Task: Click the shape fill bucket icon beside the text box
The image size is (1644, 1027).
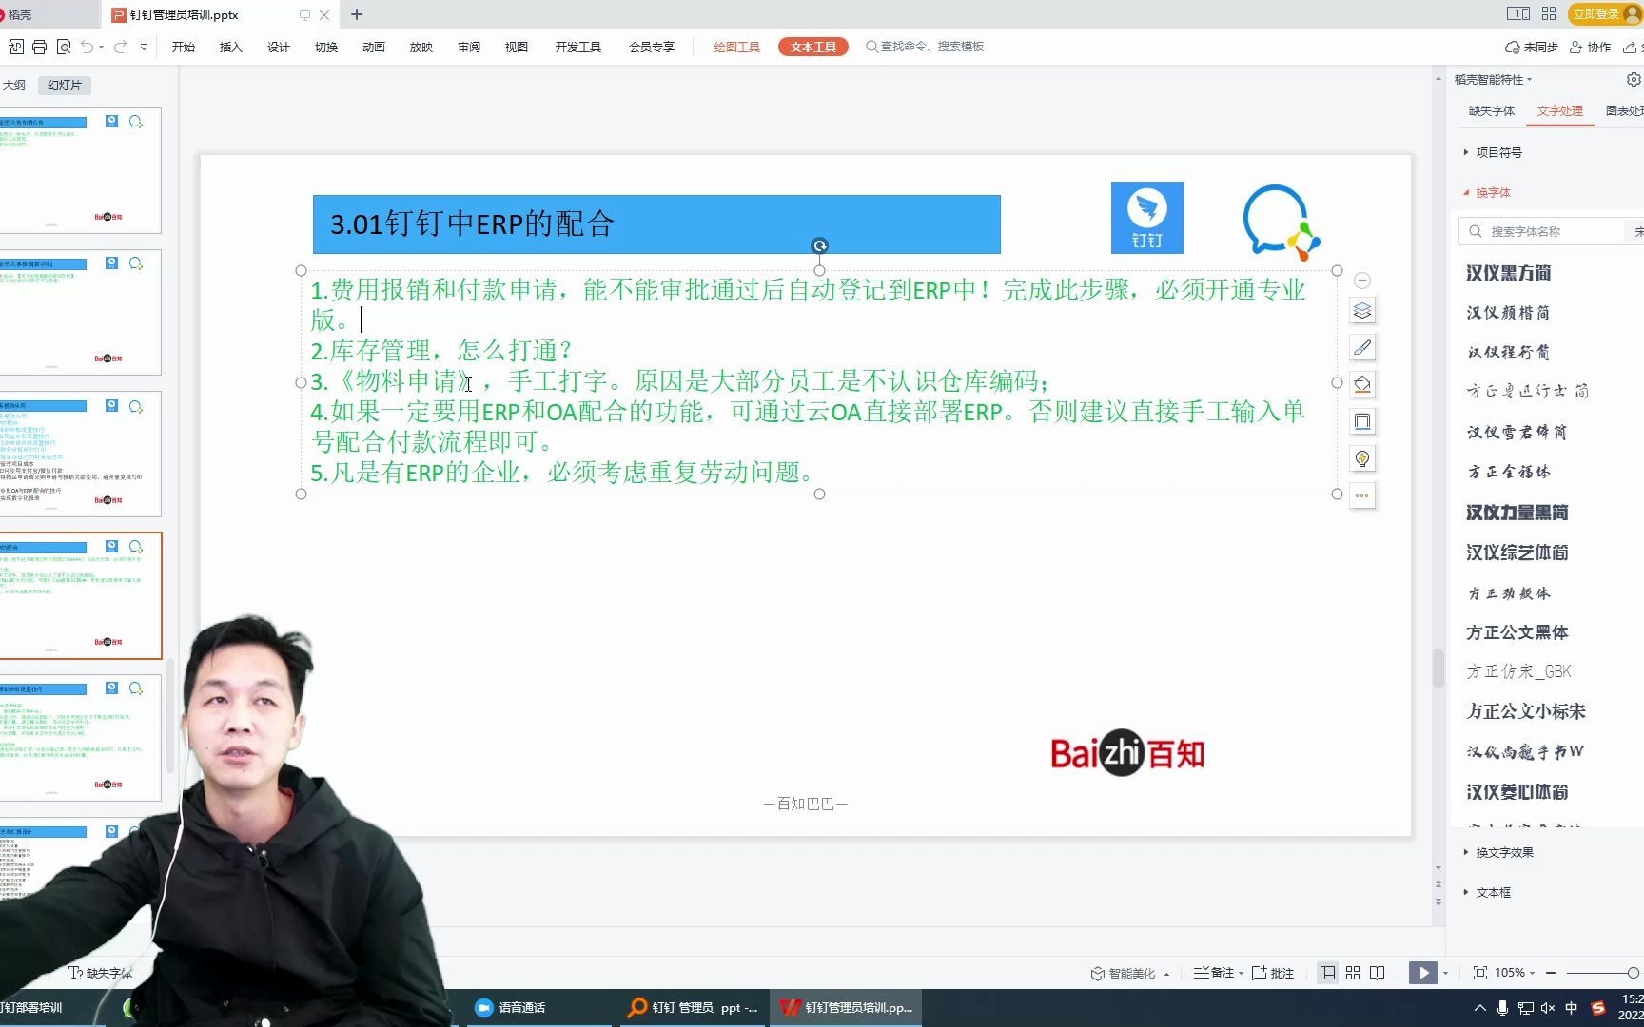Action: (1362, 384)
